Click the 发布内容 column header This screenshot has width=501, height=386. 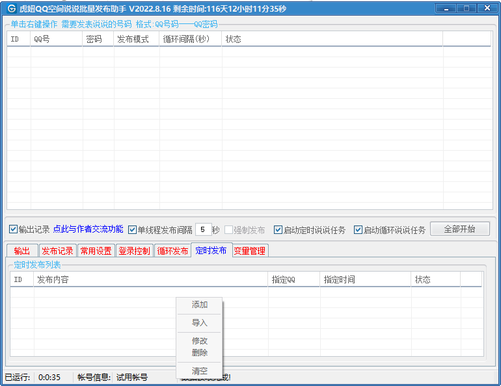pyautogui.click(x=150, y=279)
